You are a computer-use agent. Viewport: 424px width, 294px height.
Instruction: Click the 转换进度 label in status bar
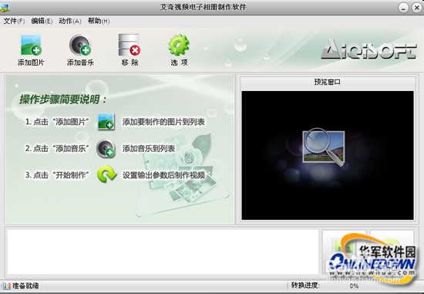coord(305,286)
